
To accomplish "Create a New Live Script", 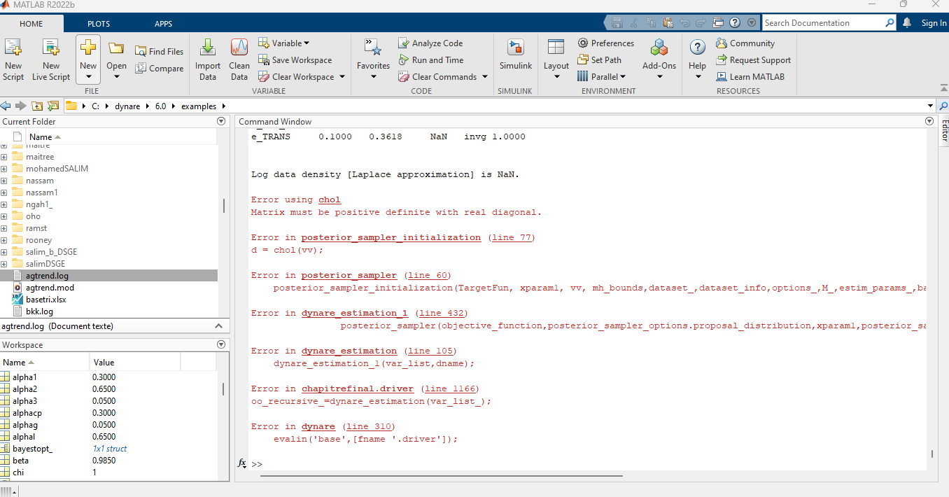I will click(51, 60).
